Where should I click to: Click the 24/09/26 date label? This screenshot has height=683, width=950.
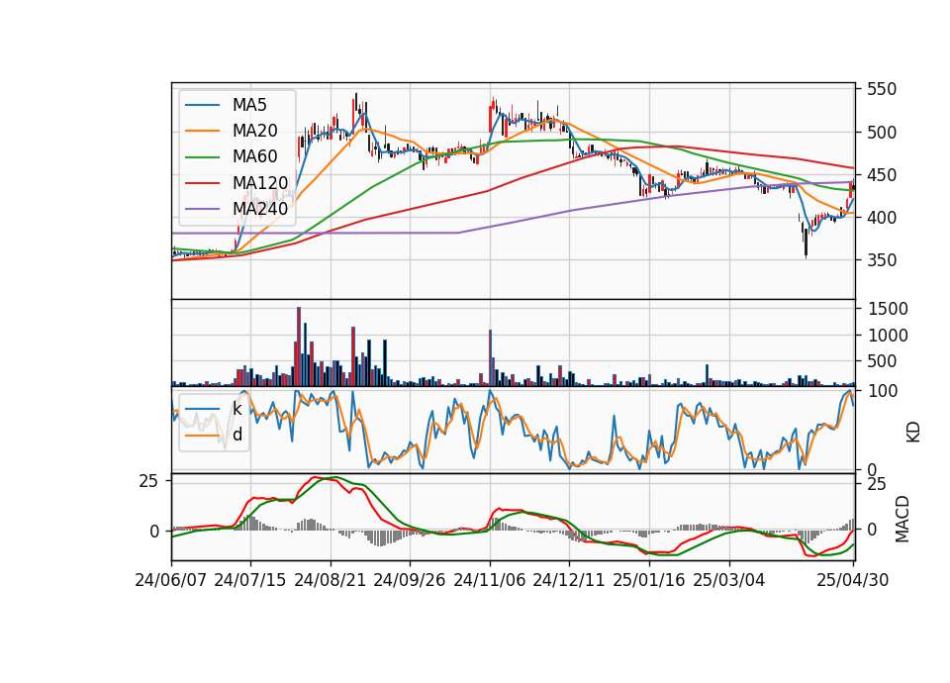click(410, 581)
